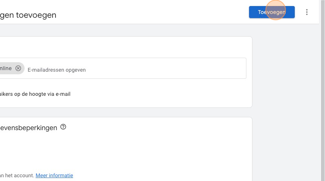325x181 pixels.
Task: Click the help icon beside gegevensbeperkingen heading
Action: [63, 127]
